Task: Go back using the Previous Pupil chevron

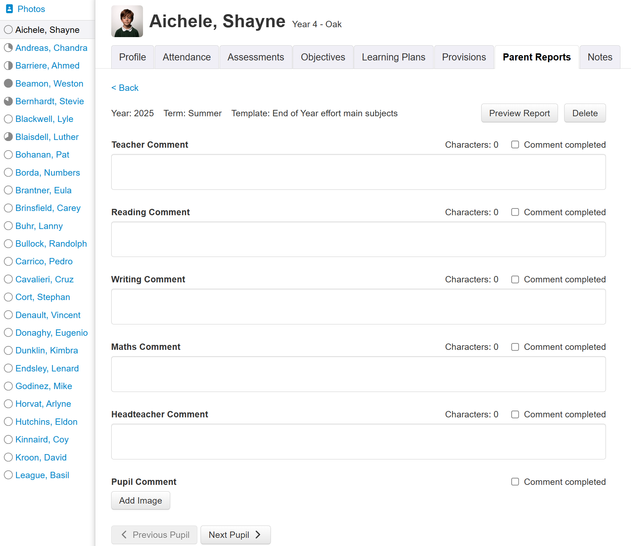Action: (x=124, y=535)
